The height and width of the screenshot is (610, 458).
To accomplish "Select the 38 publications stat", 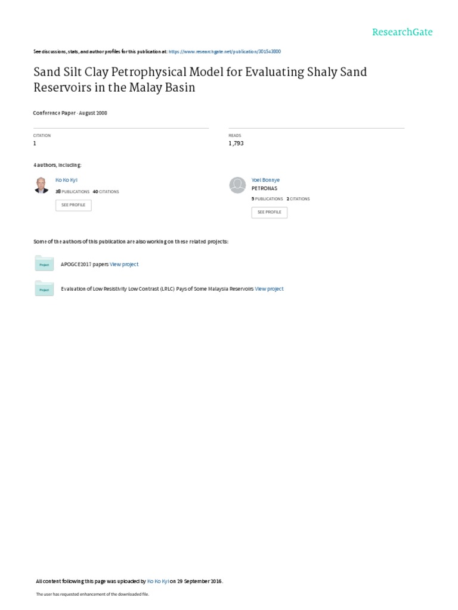I will [x=72, y=192].
